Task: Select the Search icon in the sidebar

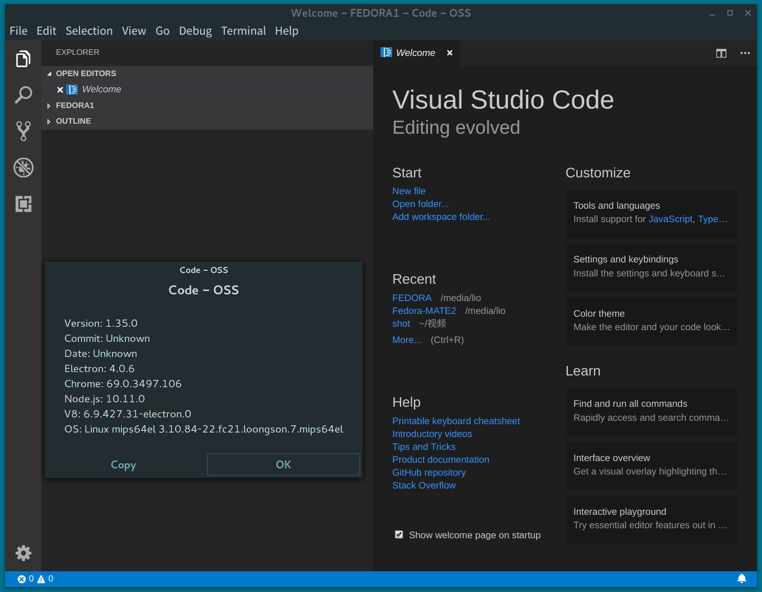Action: point(23,95)
